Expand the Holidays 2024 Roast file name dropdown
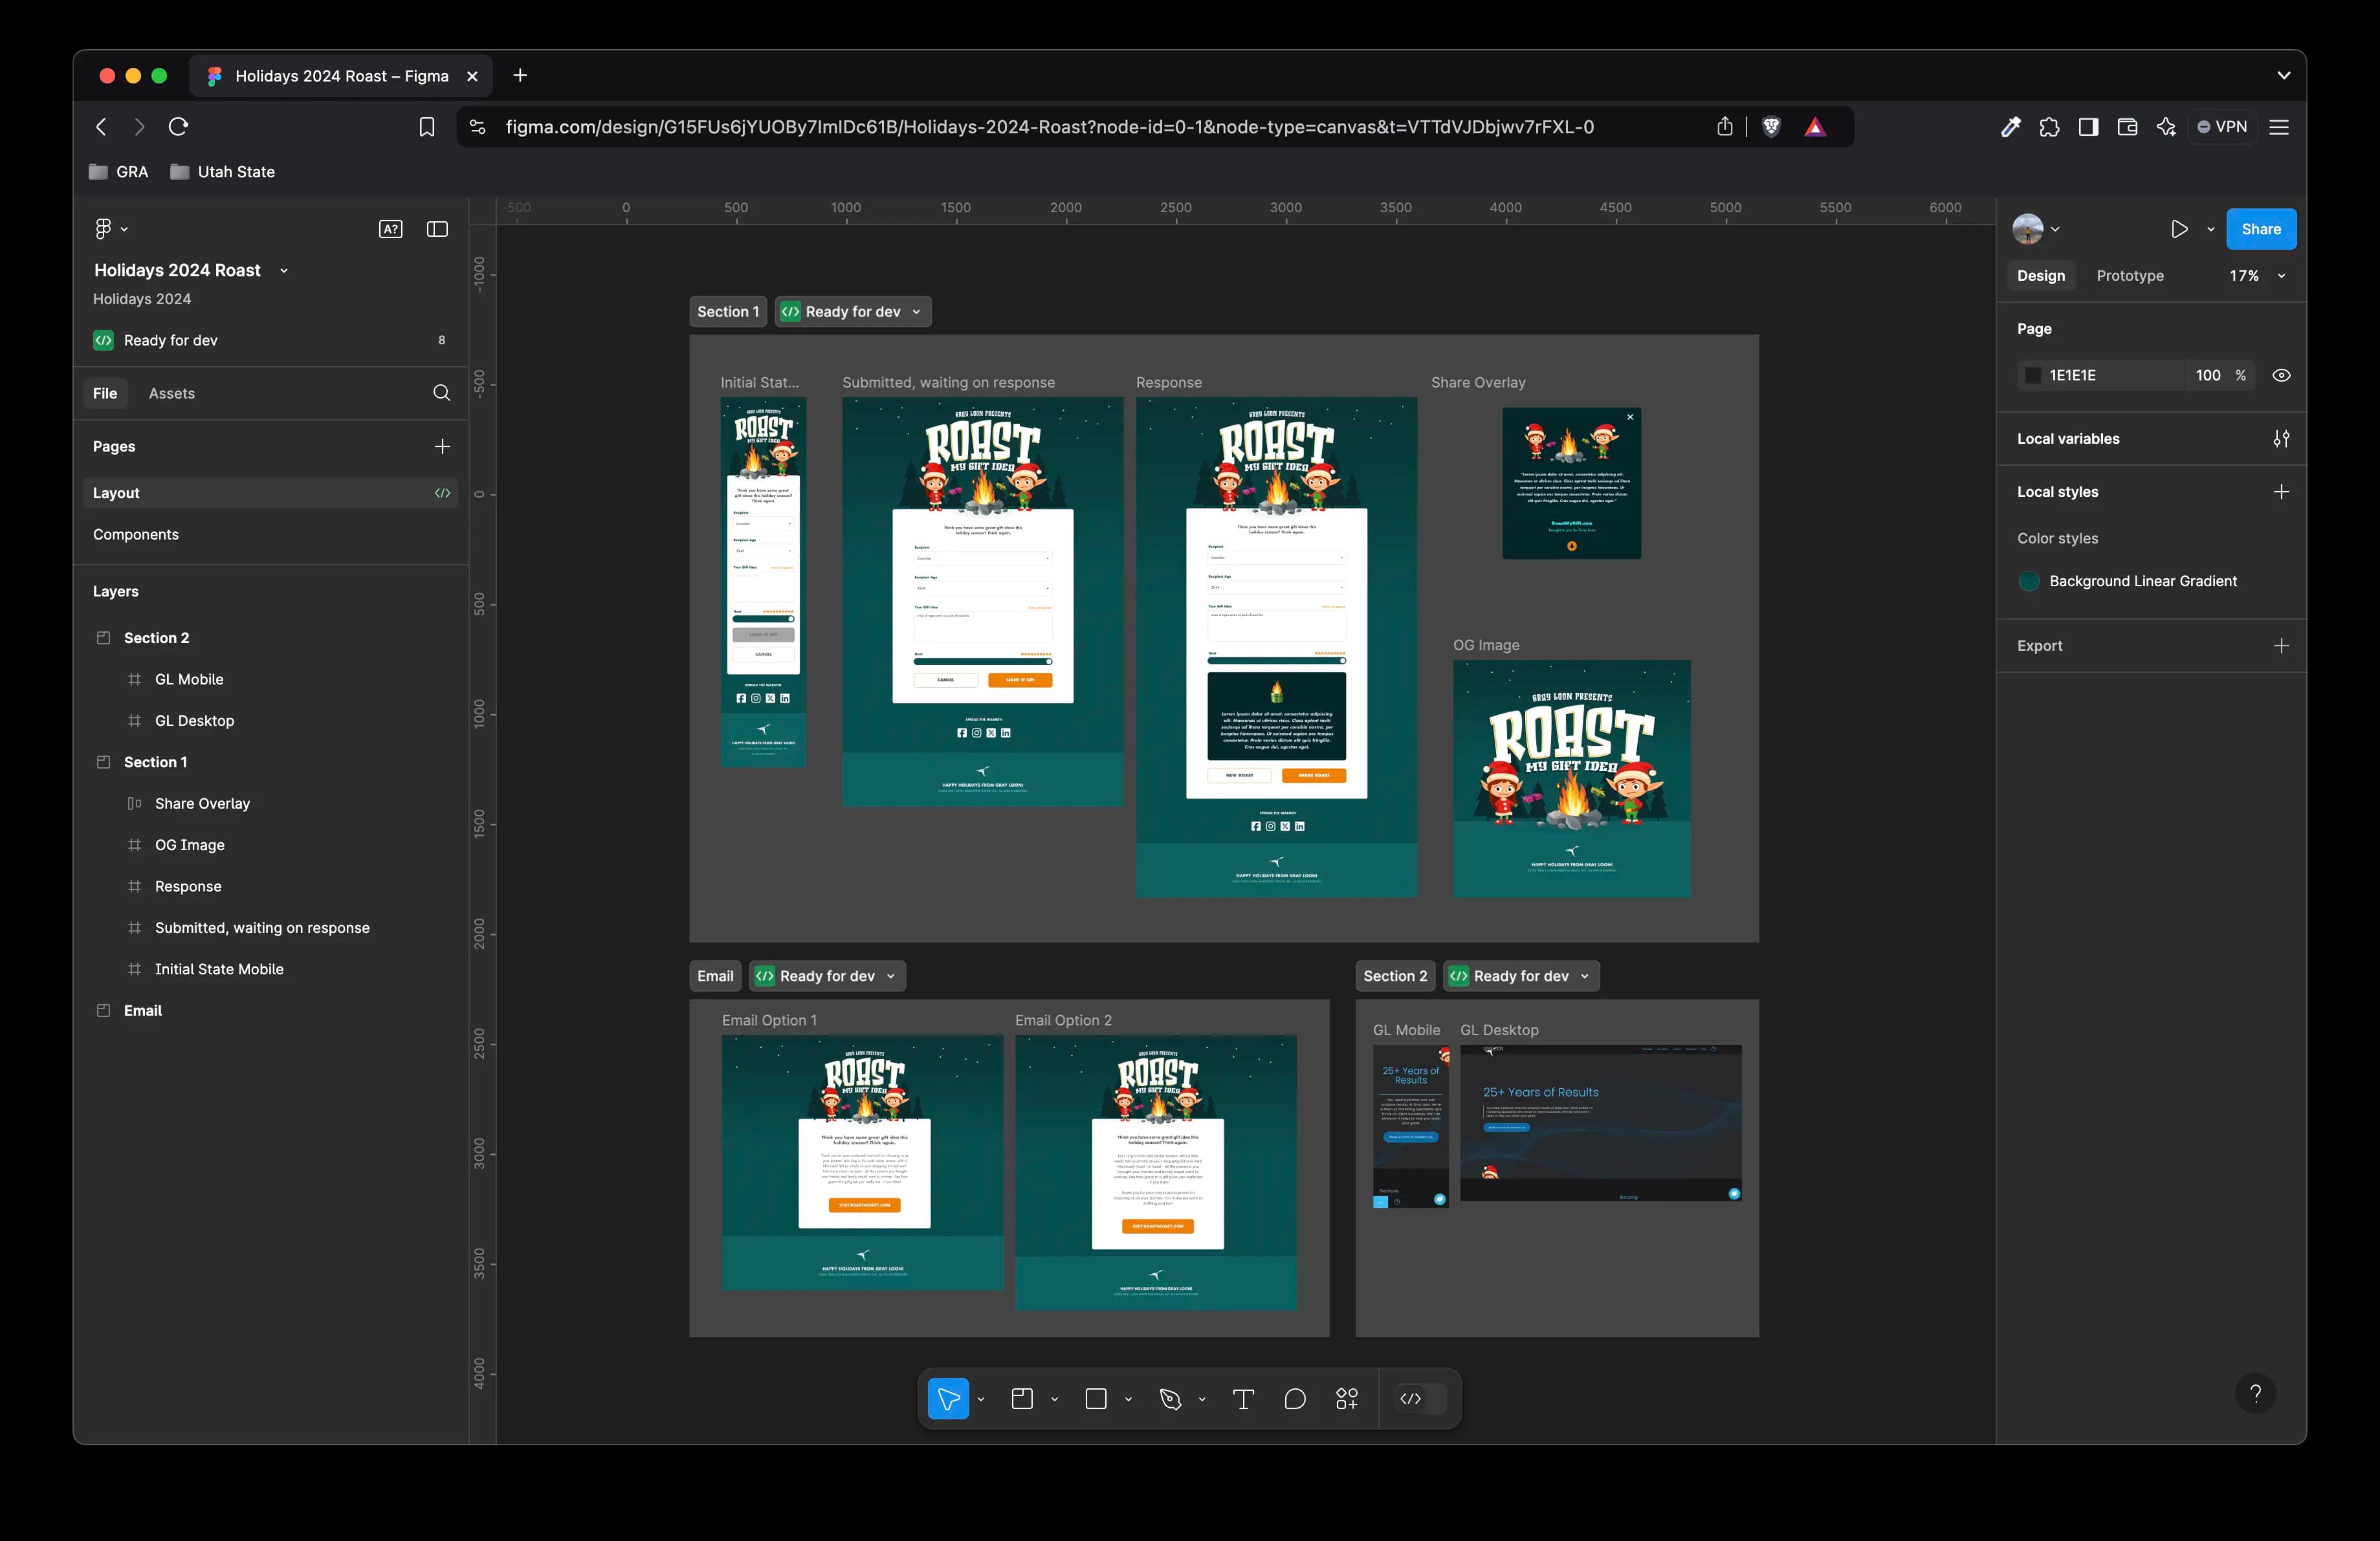2380x1541 pixels. pos(284,271)
